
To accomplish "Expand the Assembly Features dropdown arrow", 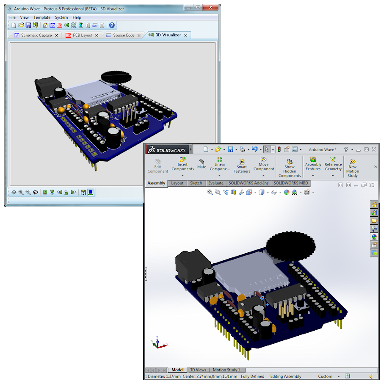I will coord(313,176).
